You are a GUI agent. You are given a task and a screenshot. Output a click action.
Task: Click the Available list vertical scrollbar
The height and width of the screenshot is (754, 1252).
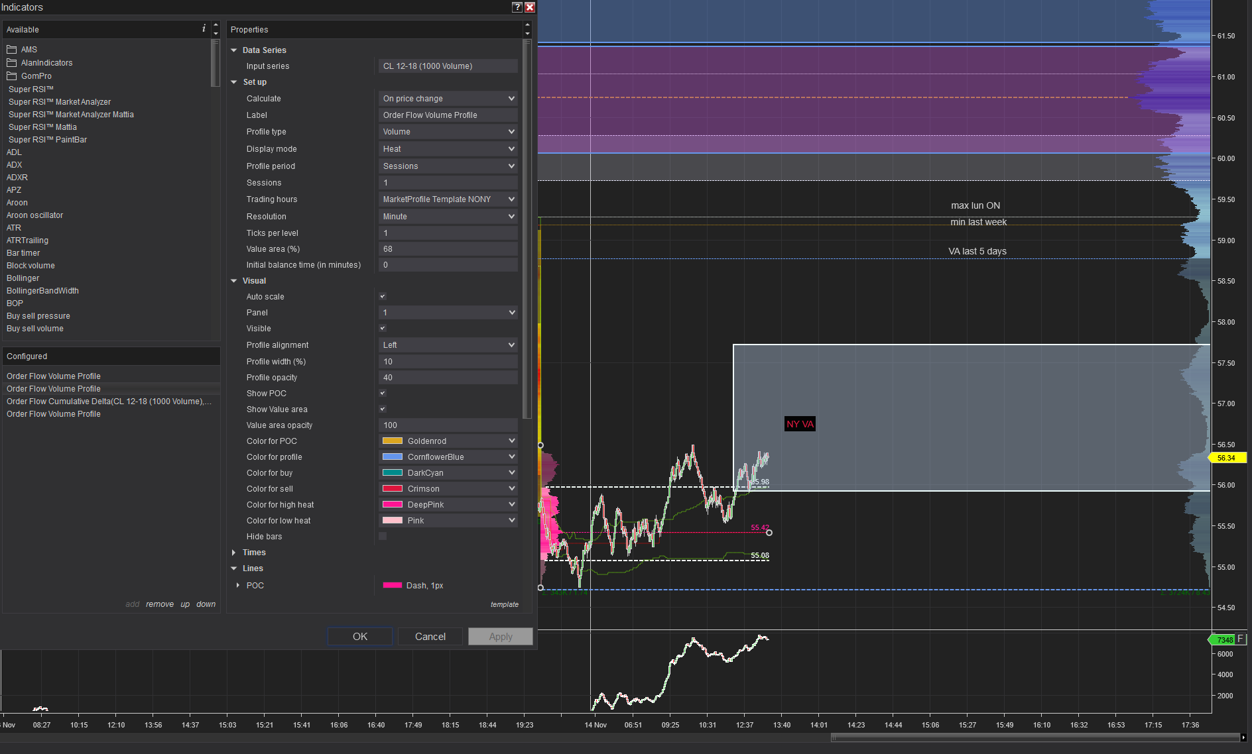coord(215,63)
